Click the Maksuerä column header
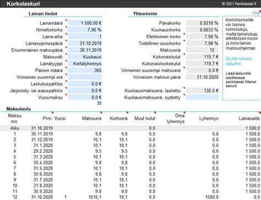Screen dimensions: 261x200 (x=91, y=118)
